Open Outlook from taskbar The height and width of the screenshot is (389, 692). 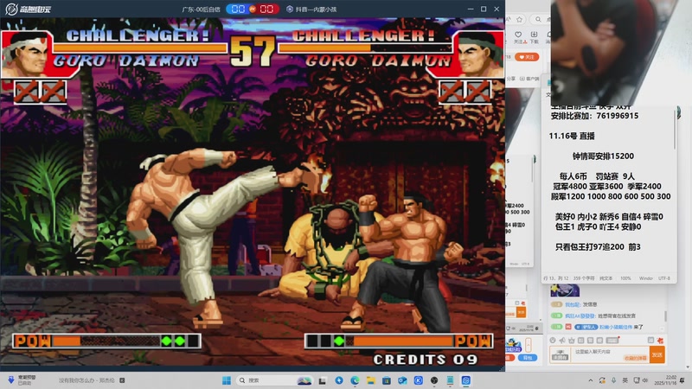pos(402,380)
